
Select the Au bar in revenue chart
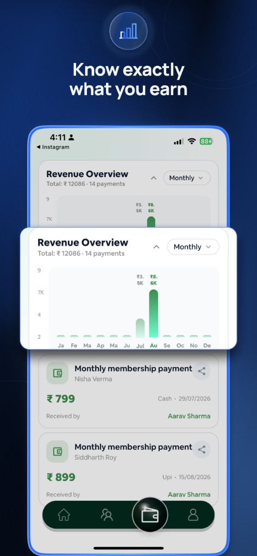coord(153,313)
